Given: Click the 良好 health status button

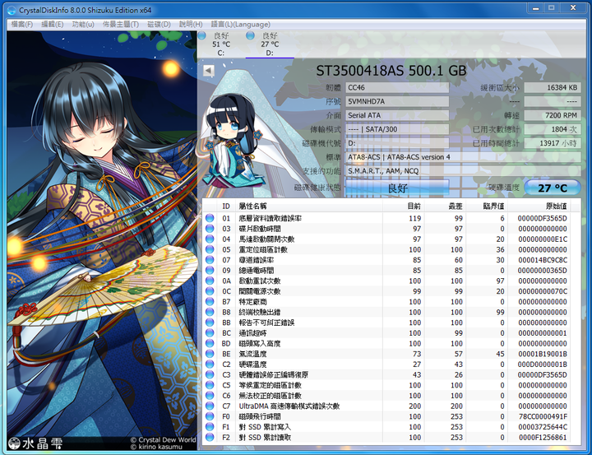Looking at the screenshot, I should coord(397,188).
